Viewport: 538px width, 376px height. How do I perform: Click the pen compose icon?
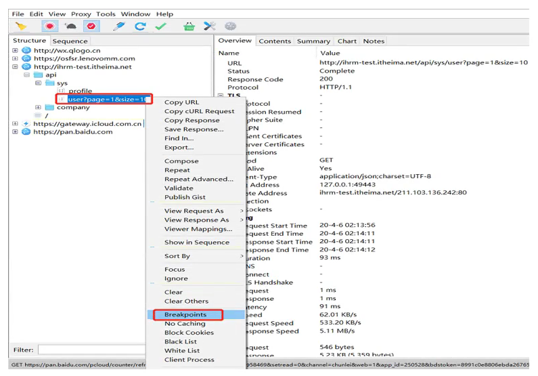coord(119,26)
